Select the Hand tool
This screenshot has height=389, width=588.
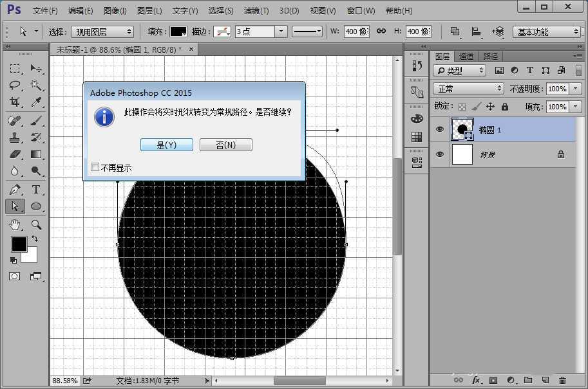(x=15, y=224)
